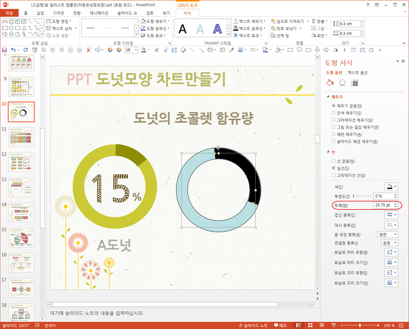The height and width of the screenshot is (329, 409).
Task: Select the Fill & Line paint bucket icon in 도형 서식 pane
Action: click(330, 83)
